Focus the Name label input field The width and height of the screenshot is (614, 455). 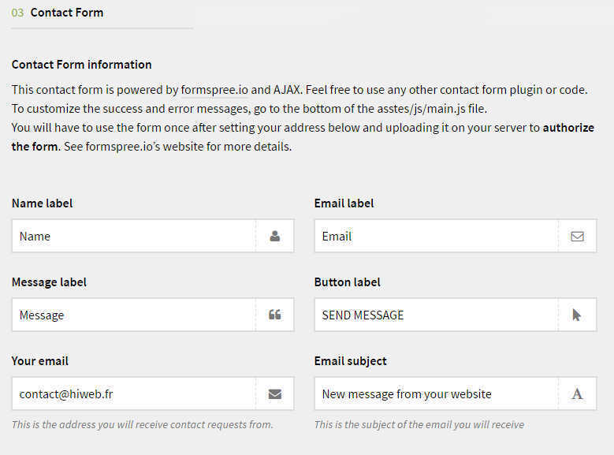(x=134, y=236)
